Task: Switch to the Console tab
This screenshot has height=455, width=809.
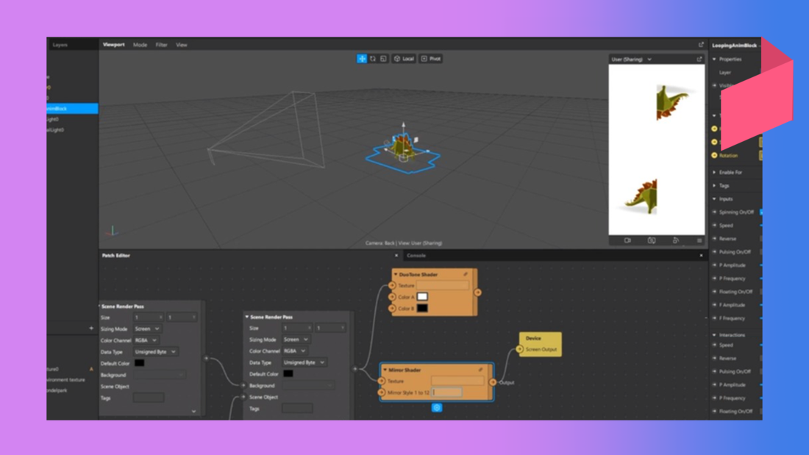Action: coord(418,256)
